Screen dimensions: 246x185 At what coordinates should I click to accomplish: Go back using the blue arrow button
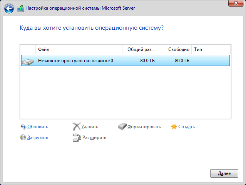(x=9, y=8)
